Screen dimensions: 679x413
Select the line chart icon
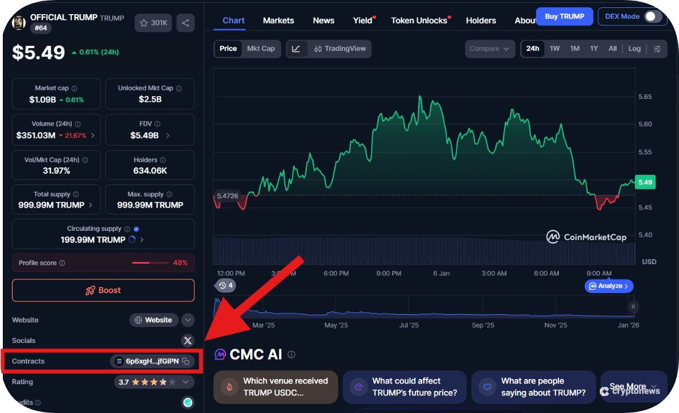point(296,49)
